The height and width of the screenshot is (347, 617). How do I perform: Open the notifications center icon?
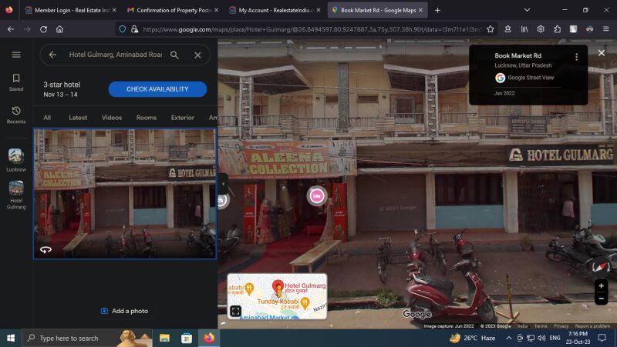(602, 338)
